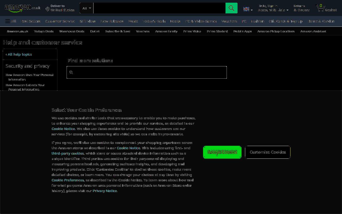Click the Customise Cookies button
This screenshot has height=214, width=342.
click(x=268, y=152)
